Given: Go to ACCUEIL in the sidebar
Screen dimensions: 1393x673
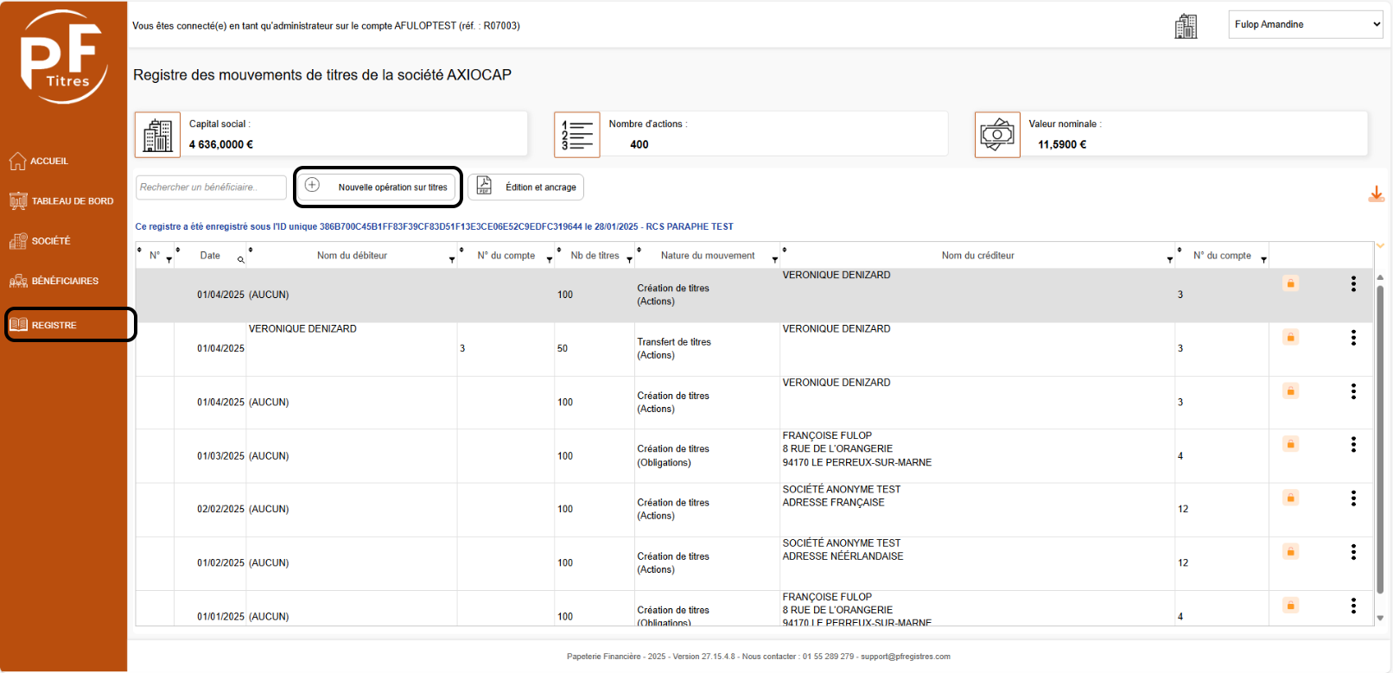Looking at the screenshot, I should click(x=39, y=161).
